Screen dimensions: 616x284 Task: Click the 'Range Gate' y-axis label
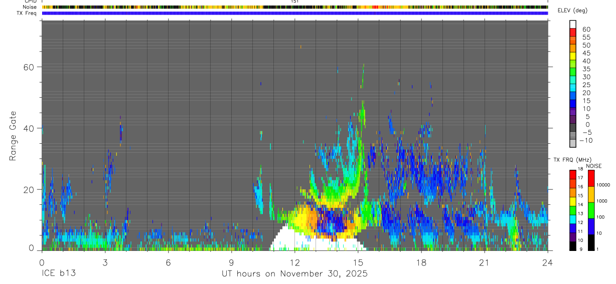point(13,136)
